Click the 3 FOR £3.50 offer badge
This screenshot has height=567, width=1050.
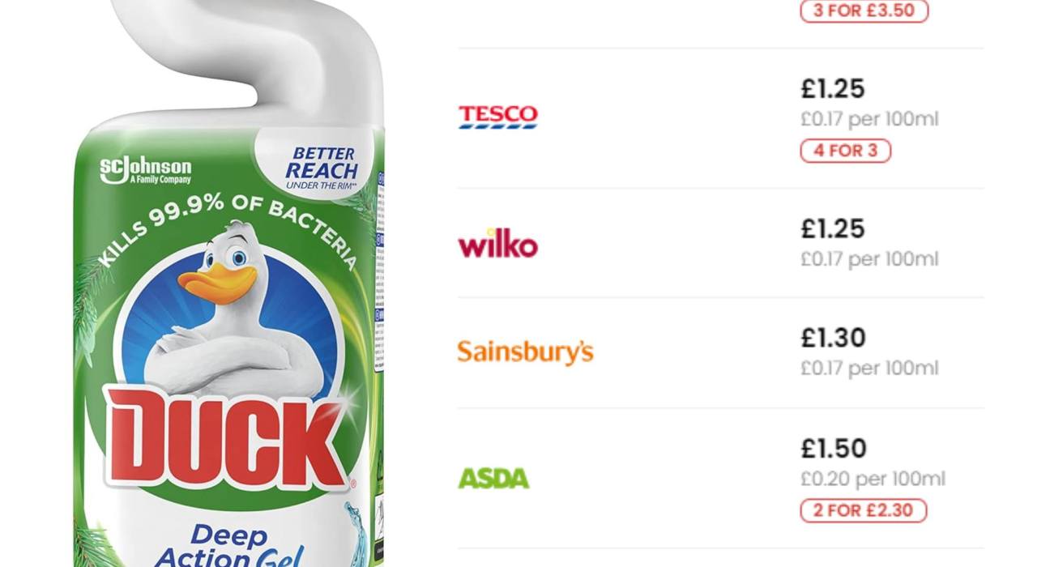[x=864, y=11]
